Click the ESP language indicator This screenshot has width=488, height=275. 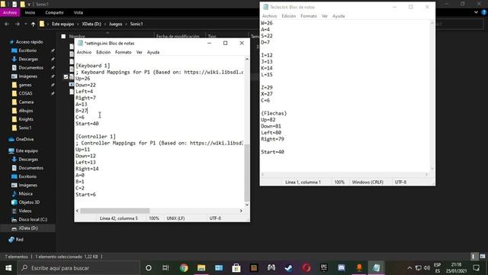pyautogui.click(x=437, y=268)
